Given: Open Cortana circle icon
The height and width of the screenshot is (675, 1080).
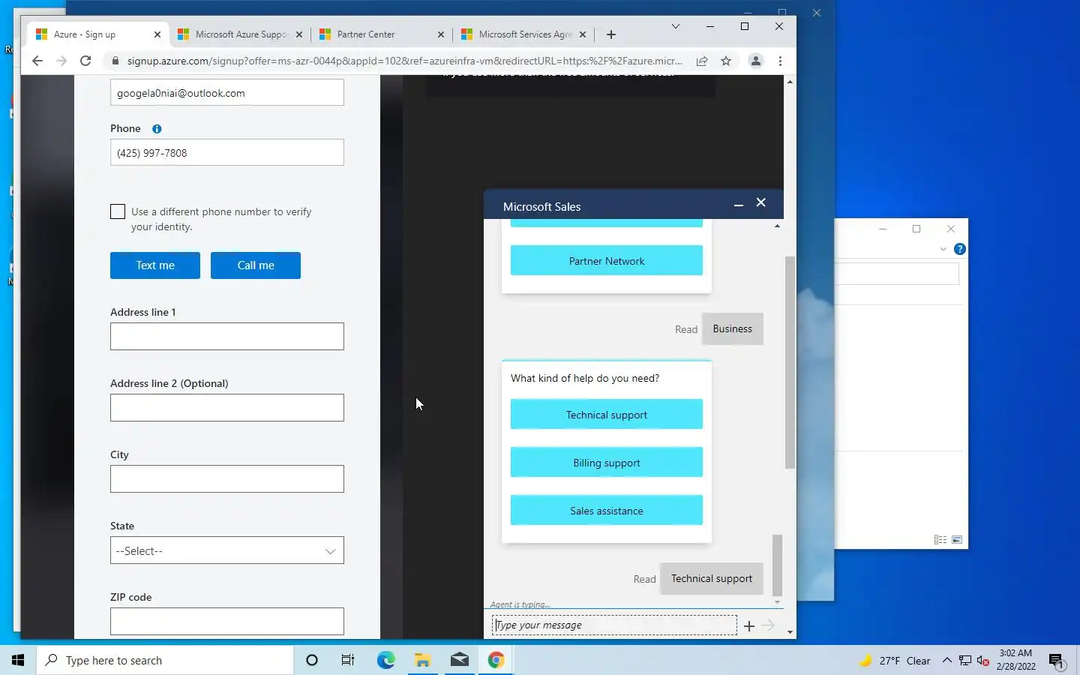Looking at the screenshot, I should pyautogui.click(x=312, y=660).
